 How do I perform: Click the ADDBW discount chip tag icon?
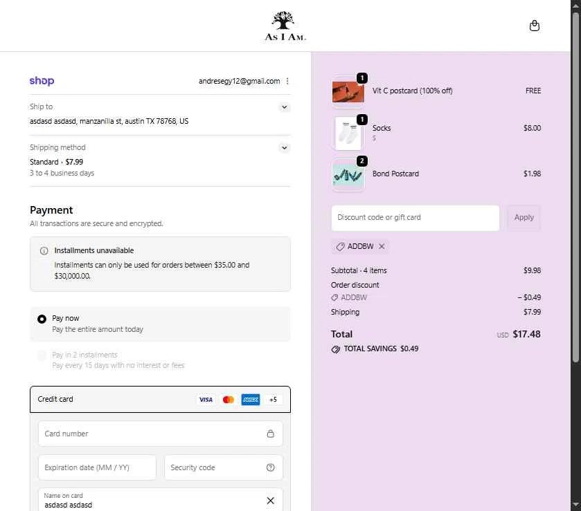(x=340, y=246)
